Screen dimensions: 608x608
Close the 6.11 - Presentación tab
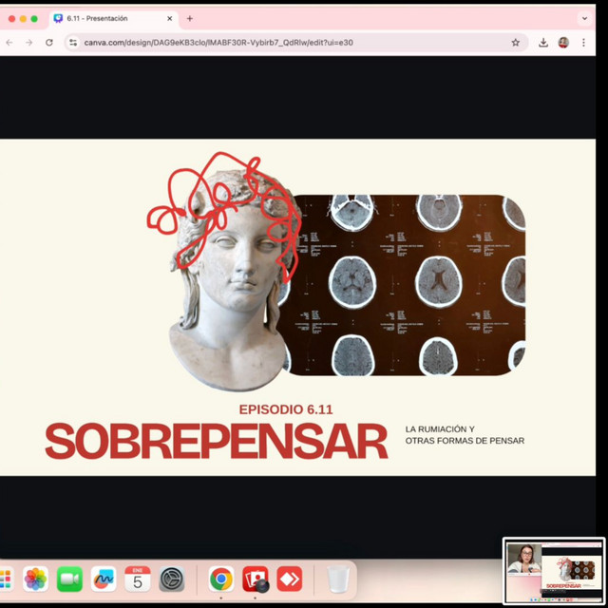[169, 18]
